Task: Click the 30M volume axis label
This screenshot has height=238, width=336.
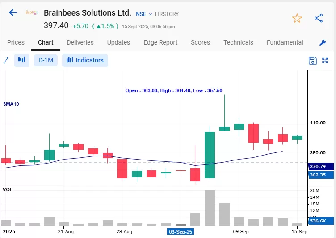Action: pyautogui.click(x=315, y=190)
